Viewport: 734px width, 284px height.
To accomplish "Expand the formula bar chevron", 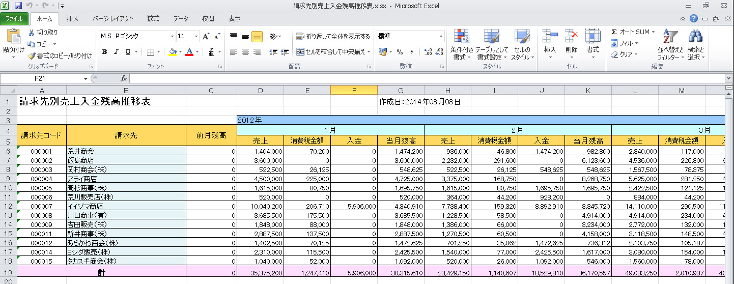I will click(x=728, y=78).
